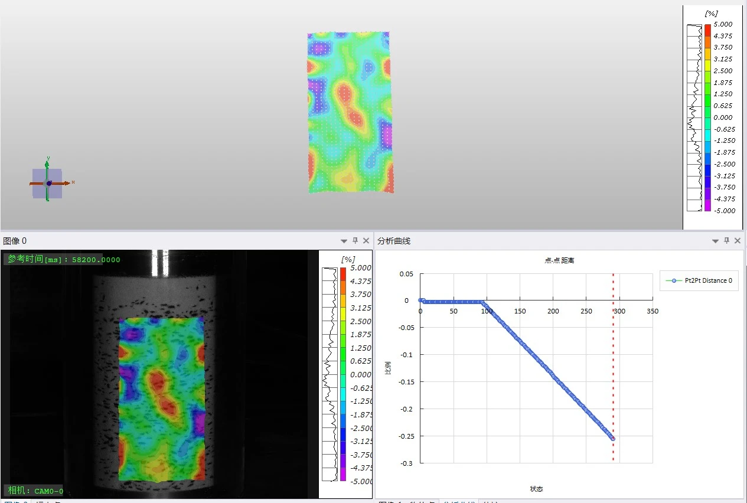Click the [%] unit label in the image 0 legend
This screenshot has height=503, width=747.
pos(348,259)
